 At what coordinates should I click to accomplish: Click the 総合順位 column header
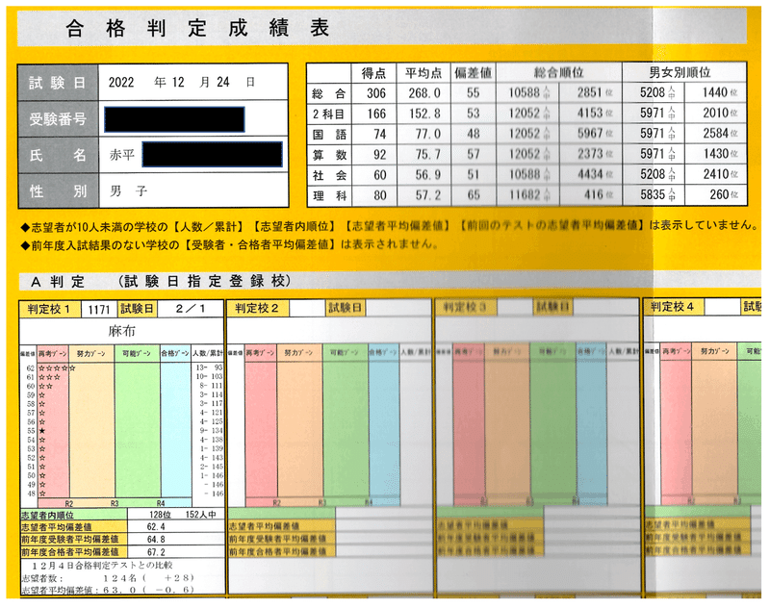(559, 72)
